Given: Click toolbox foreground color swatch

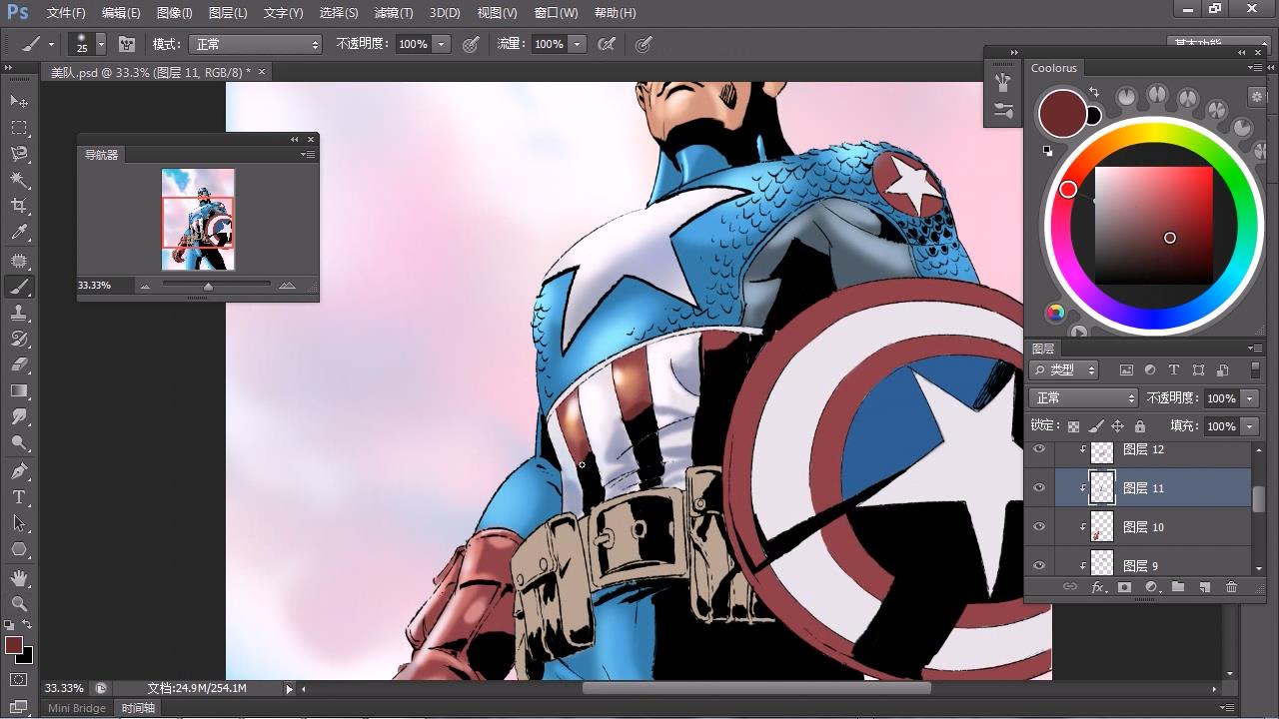Looking at the screenshot, I should (14, 645).
